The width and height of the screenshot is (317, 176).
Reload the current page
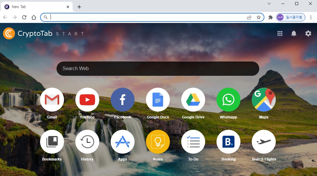pos(24,17)
